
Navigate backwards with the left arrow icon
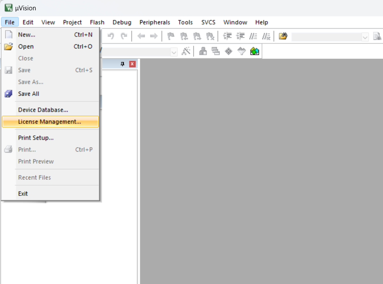tap(141, 36)
